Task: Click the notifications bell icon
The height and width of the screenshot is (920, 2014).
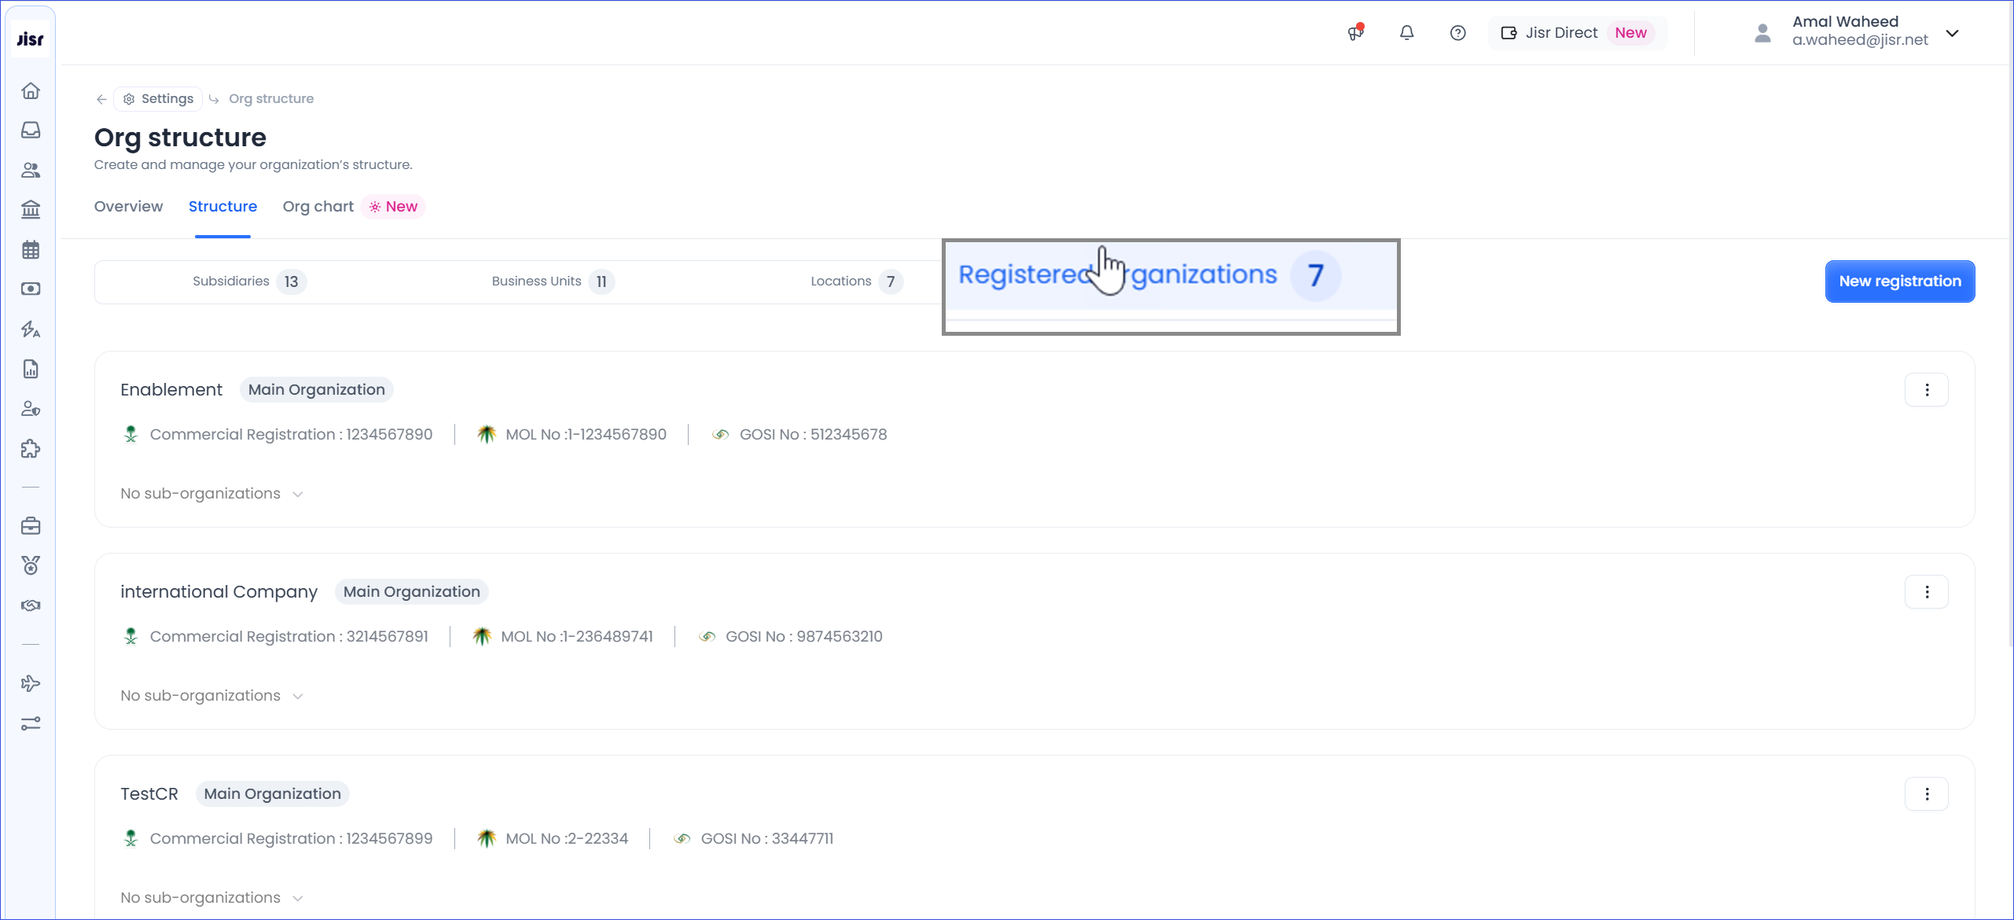Action: (1406, 33)
